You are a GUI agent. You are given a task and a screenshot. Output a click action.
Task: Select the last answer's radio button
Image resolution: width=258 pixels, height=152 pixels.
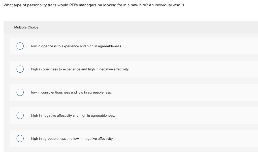point(20,138)
